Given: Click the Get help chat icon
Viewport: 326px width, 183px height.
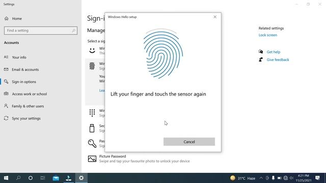Looking at the screenshot, I should pos(261,52).
